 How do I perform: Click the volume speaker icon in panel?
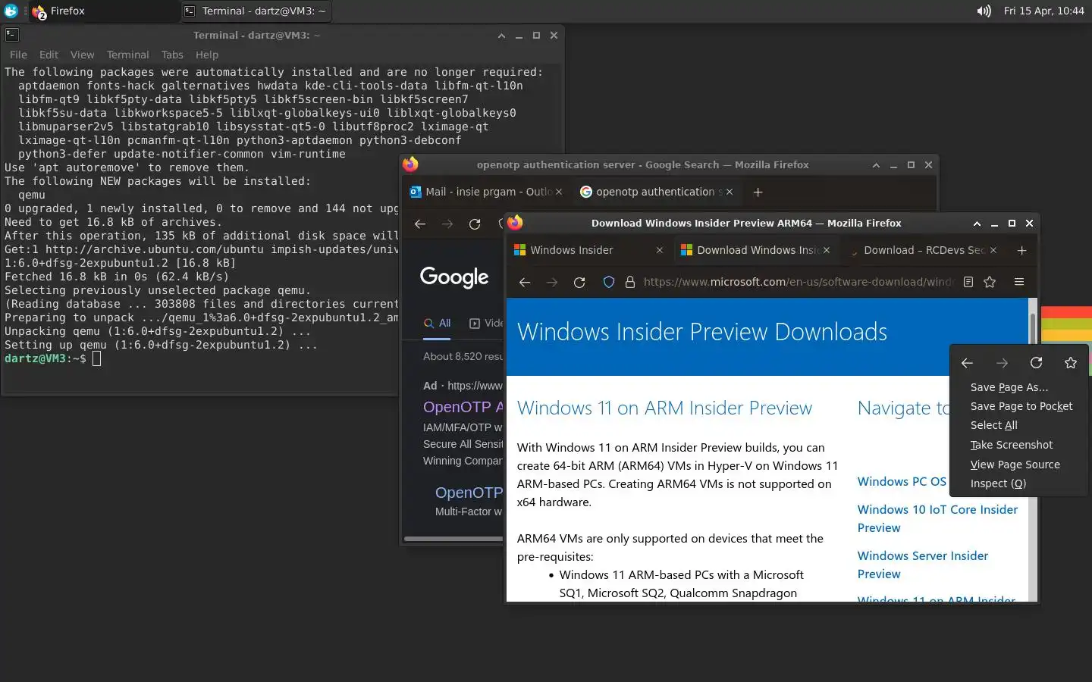[984, 11]
